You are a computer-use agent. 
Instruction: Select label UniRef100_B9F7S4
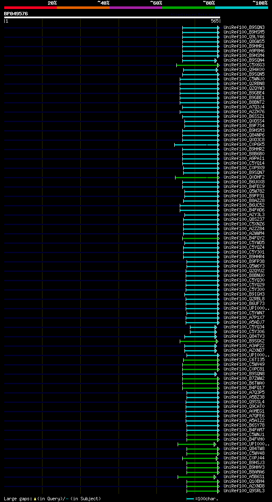click(244, 126)
